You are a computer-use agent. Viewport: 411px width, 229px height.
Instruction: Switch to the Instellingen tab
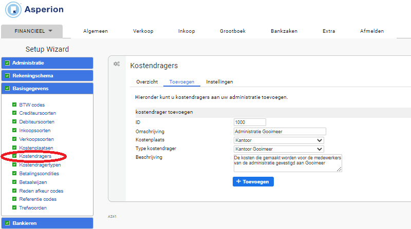(x=219, y=82)
